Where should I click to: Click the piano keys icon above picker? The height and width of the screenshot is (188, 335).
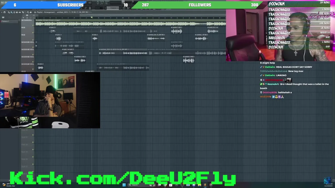tap(3, 17)
